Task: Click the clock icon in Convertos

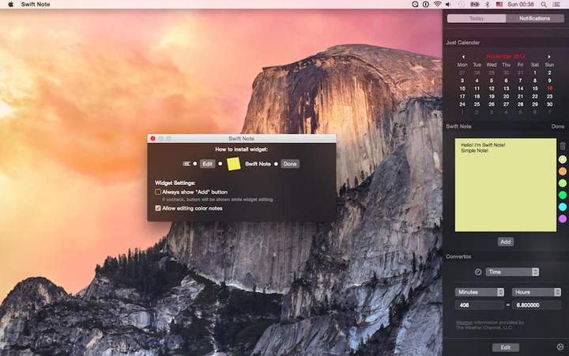Action: 478,272
